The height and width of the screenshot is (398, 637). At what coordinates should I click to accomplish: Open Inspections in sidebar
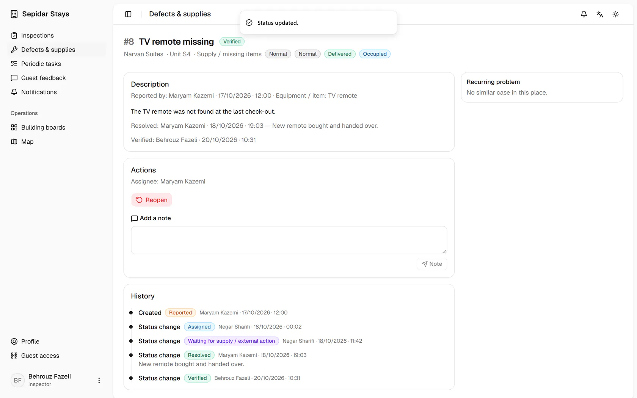[57, 35]
